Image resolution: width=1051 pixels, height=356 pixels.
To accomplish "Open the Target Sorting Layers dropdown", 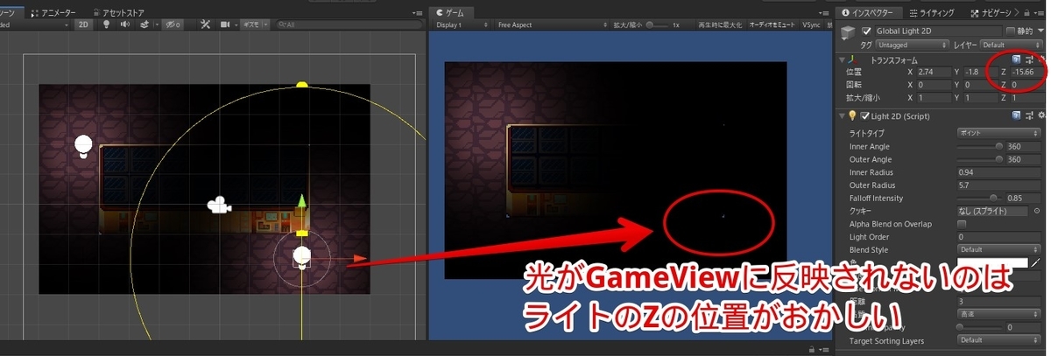I will click(999, 340).
